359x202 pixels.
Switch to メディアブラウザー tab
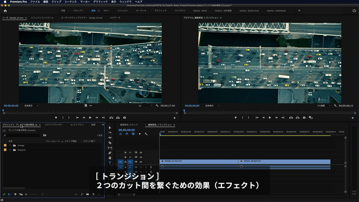[x=54, y=125]
